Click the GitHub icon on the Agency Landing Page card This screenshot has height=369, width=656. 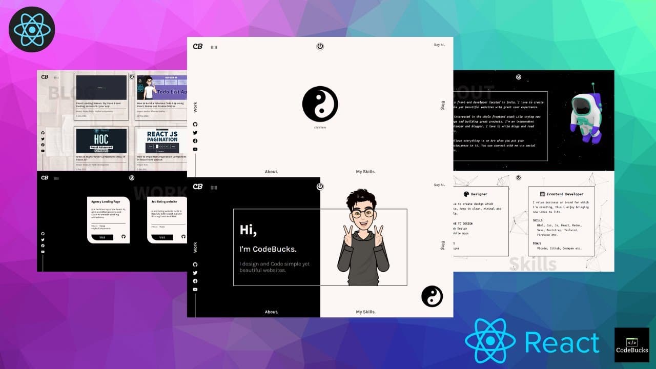tap(125, 237)
